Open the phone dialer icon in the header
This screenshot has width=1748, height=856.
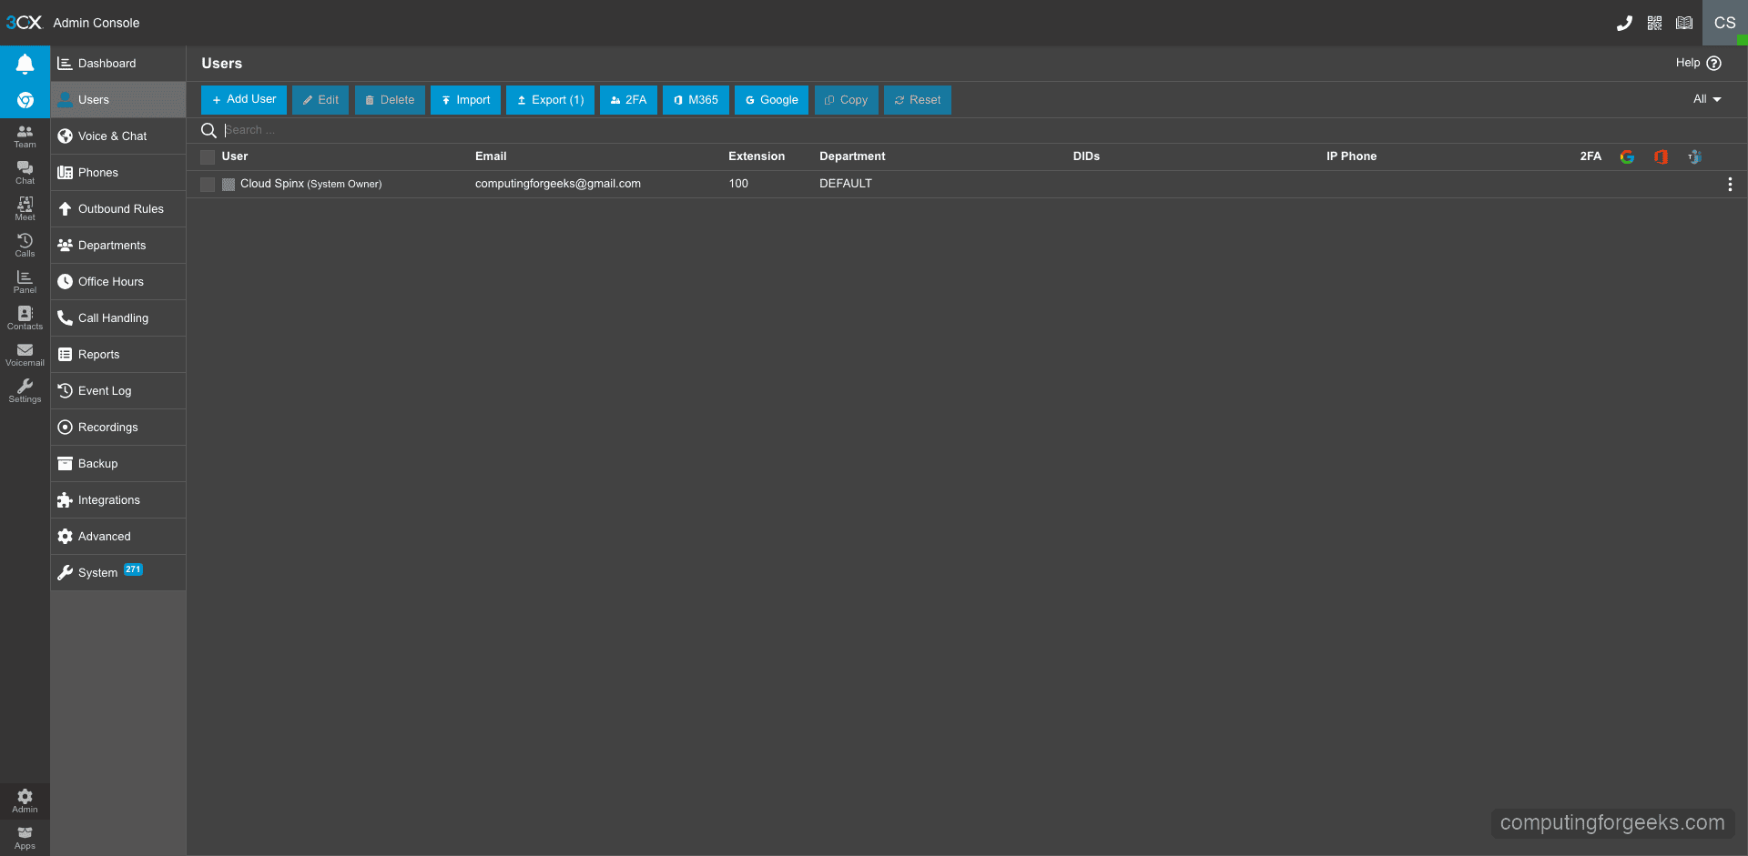tap(1625, 23)
